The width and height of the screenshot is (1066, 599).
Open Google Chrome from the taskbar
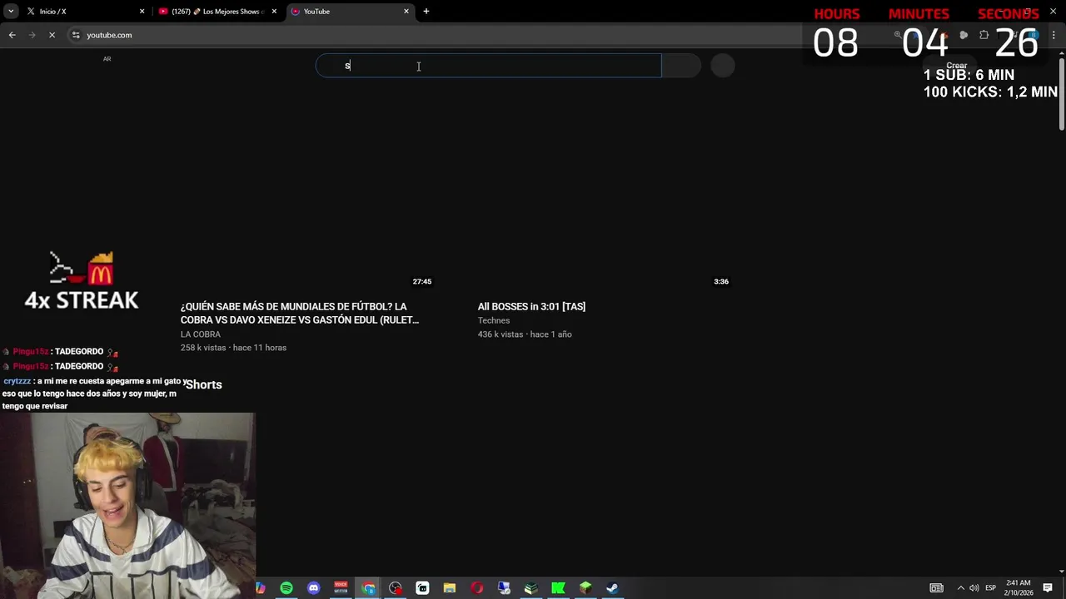click(x=368, y=588)
